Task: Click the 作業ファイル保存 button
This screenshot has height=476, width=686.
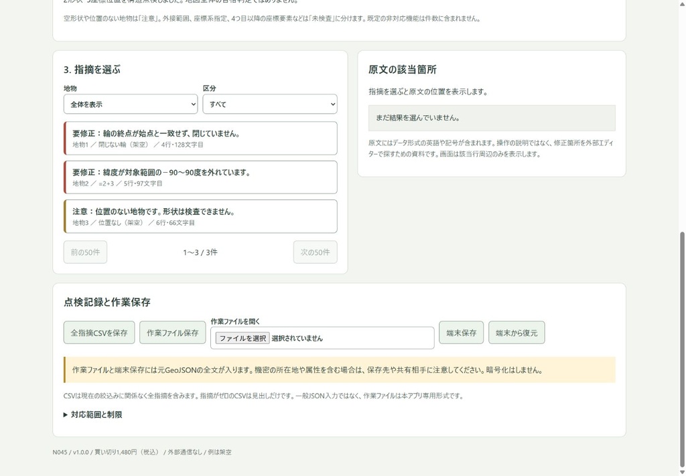Action: [172, 333]
